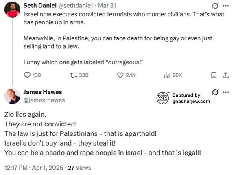Share Seth Daniel's post via upload icon
Viewport: 236px width, 175px height.
(x=225, y=75)
